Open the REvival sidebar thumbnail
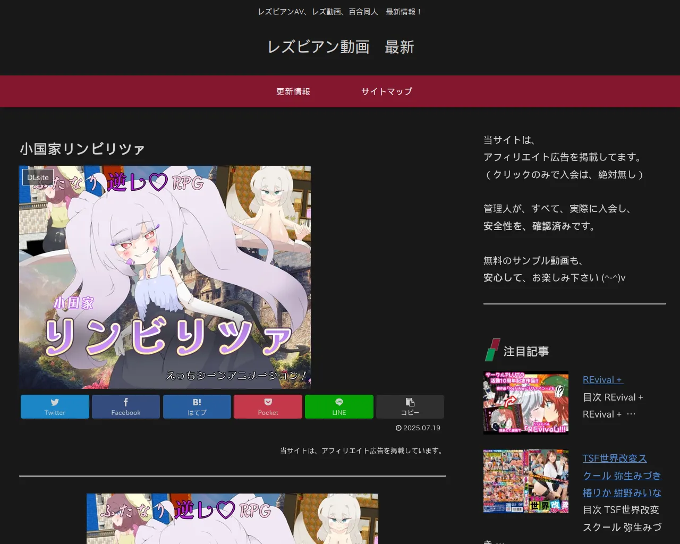This screenshot has width=680, height=544. [526, 403]
